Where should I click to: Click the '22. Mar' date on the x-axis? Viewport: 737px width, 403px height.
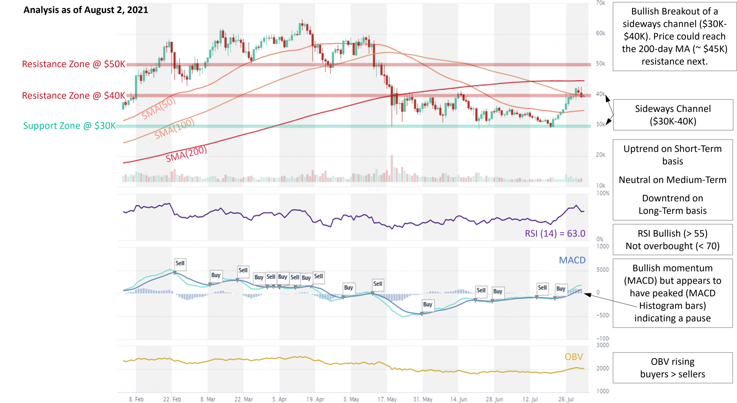[244, 399]
